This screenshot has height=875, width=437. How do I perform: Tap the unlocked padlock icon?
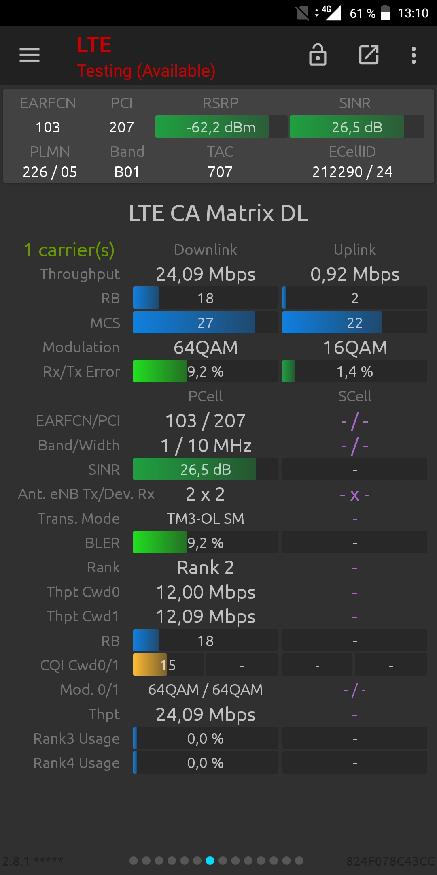318,55
